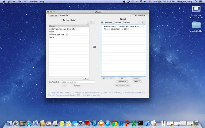Click Get Task Lists button
The width and height of the screenshot is (205, 128).
[139, 16]
